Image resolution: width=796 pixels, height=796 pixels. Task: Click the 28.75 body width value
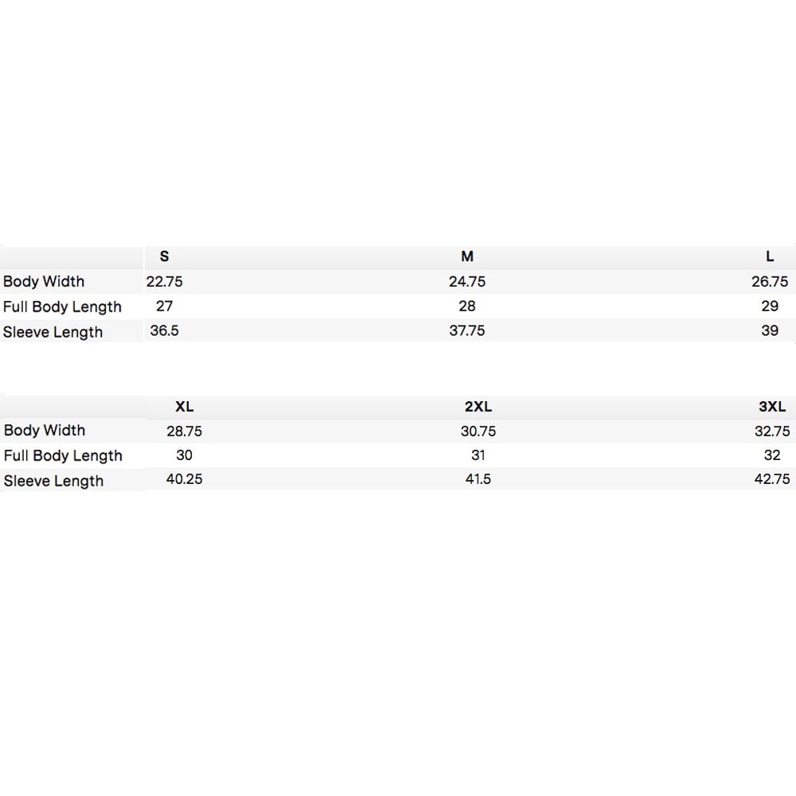[x=184, y=431]
